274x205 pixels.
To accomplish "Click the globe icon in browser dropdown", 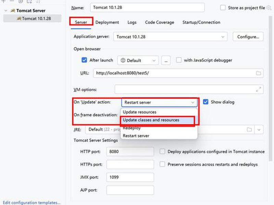I will 123,60.
